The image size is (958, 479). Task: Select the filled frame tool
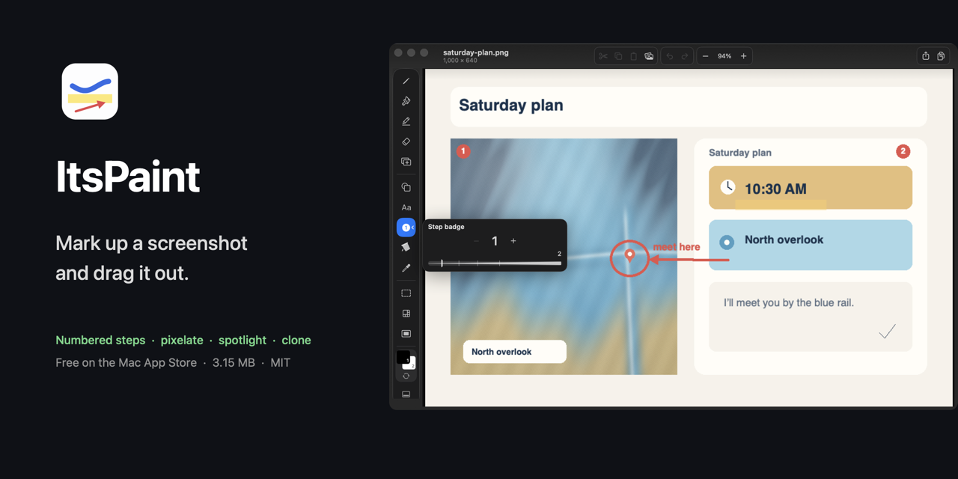pos(406,334)
